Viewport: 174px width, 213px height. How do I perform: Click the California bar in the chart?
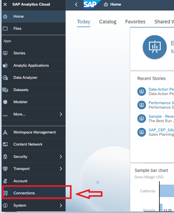[x=167, y=191]
